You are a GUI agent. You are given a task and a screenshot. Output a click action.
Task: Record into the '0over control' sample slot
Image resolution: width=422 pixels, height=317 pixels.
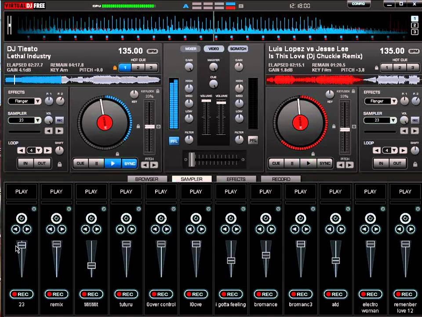161,295
